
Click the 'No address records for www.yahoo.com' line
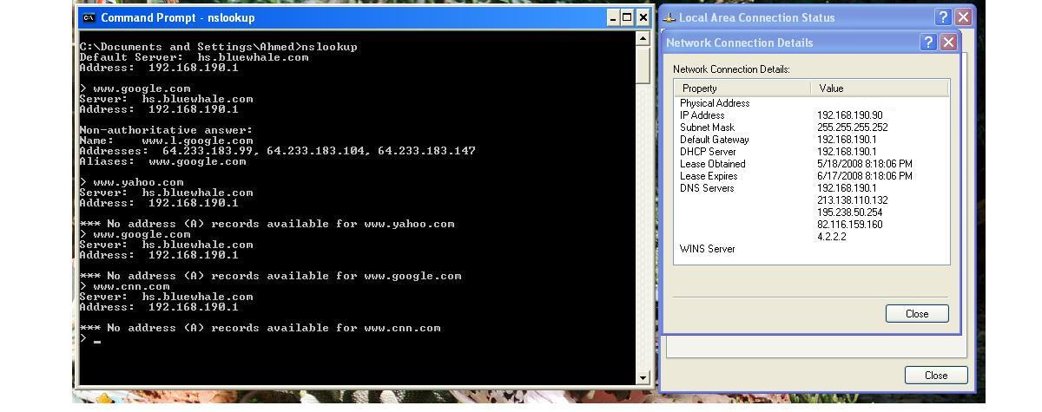(267, 224)
